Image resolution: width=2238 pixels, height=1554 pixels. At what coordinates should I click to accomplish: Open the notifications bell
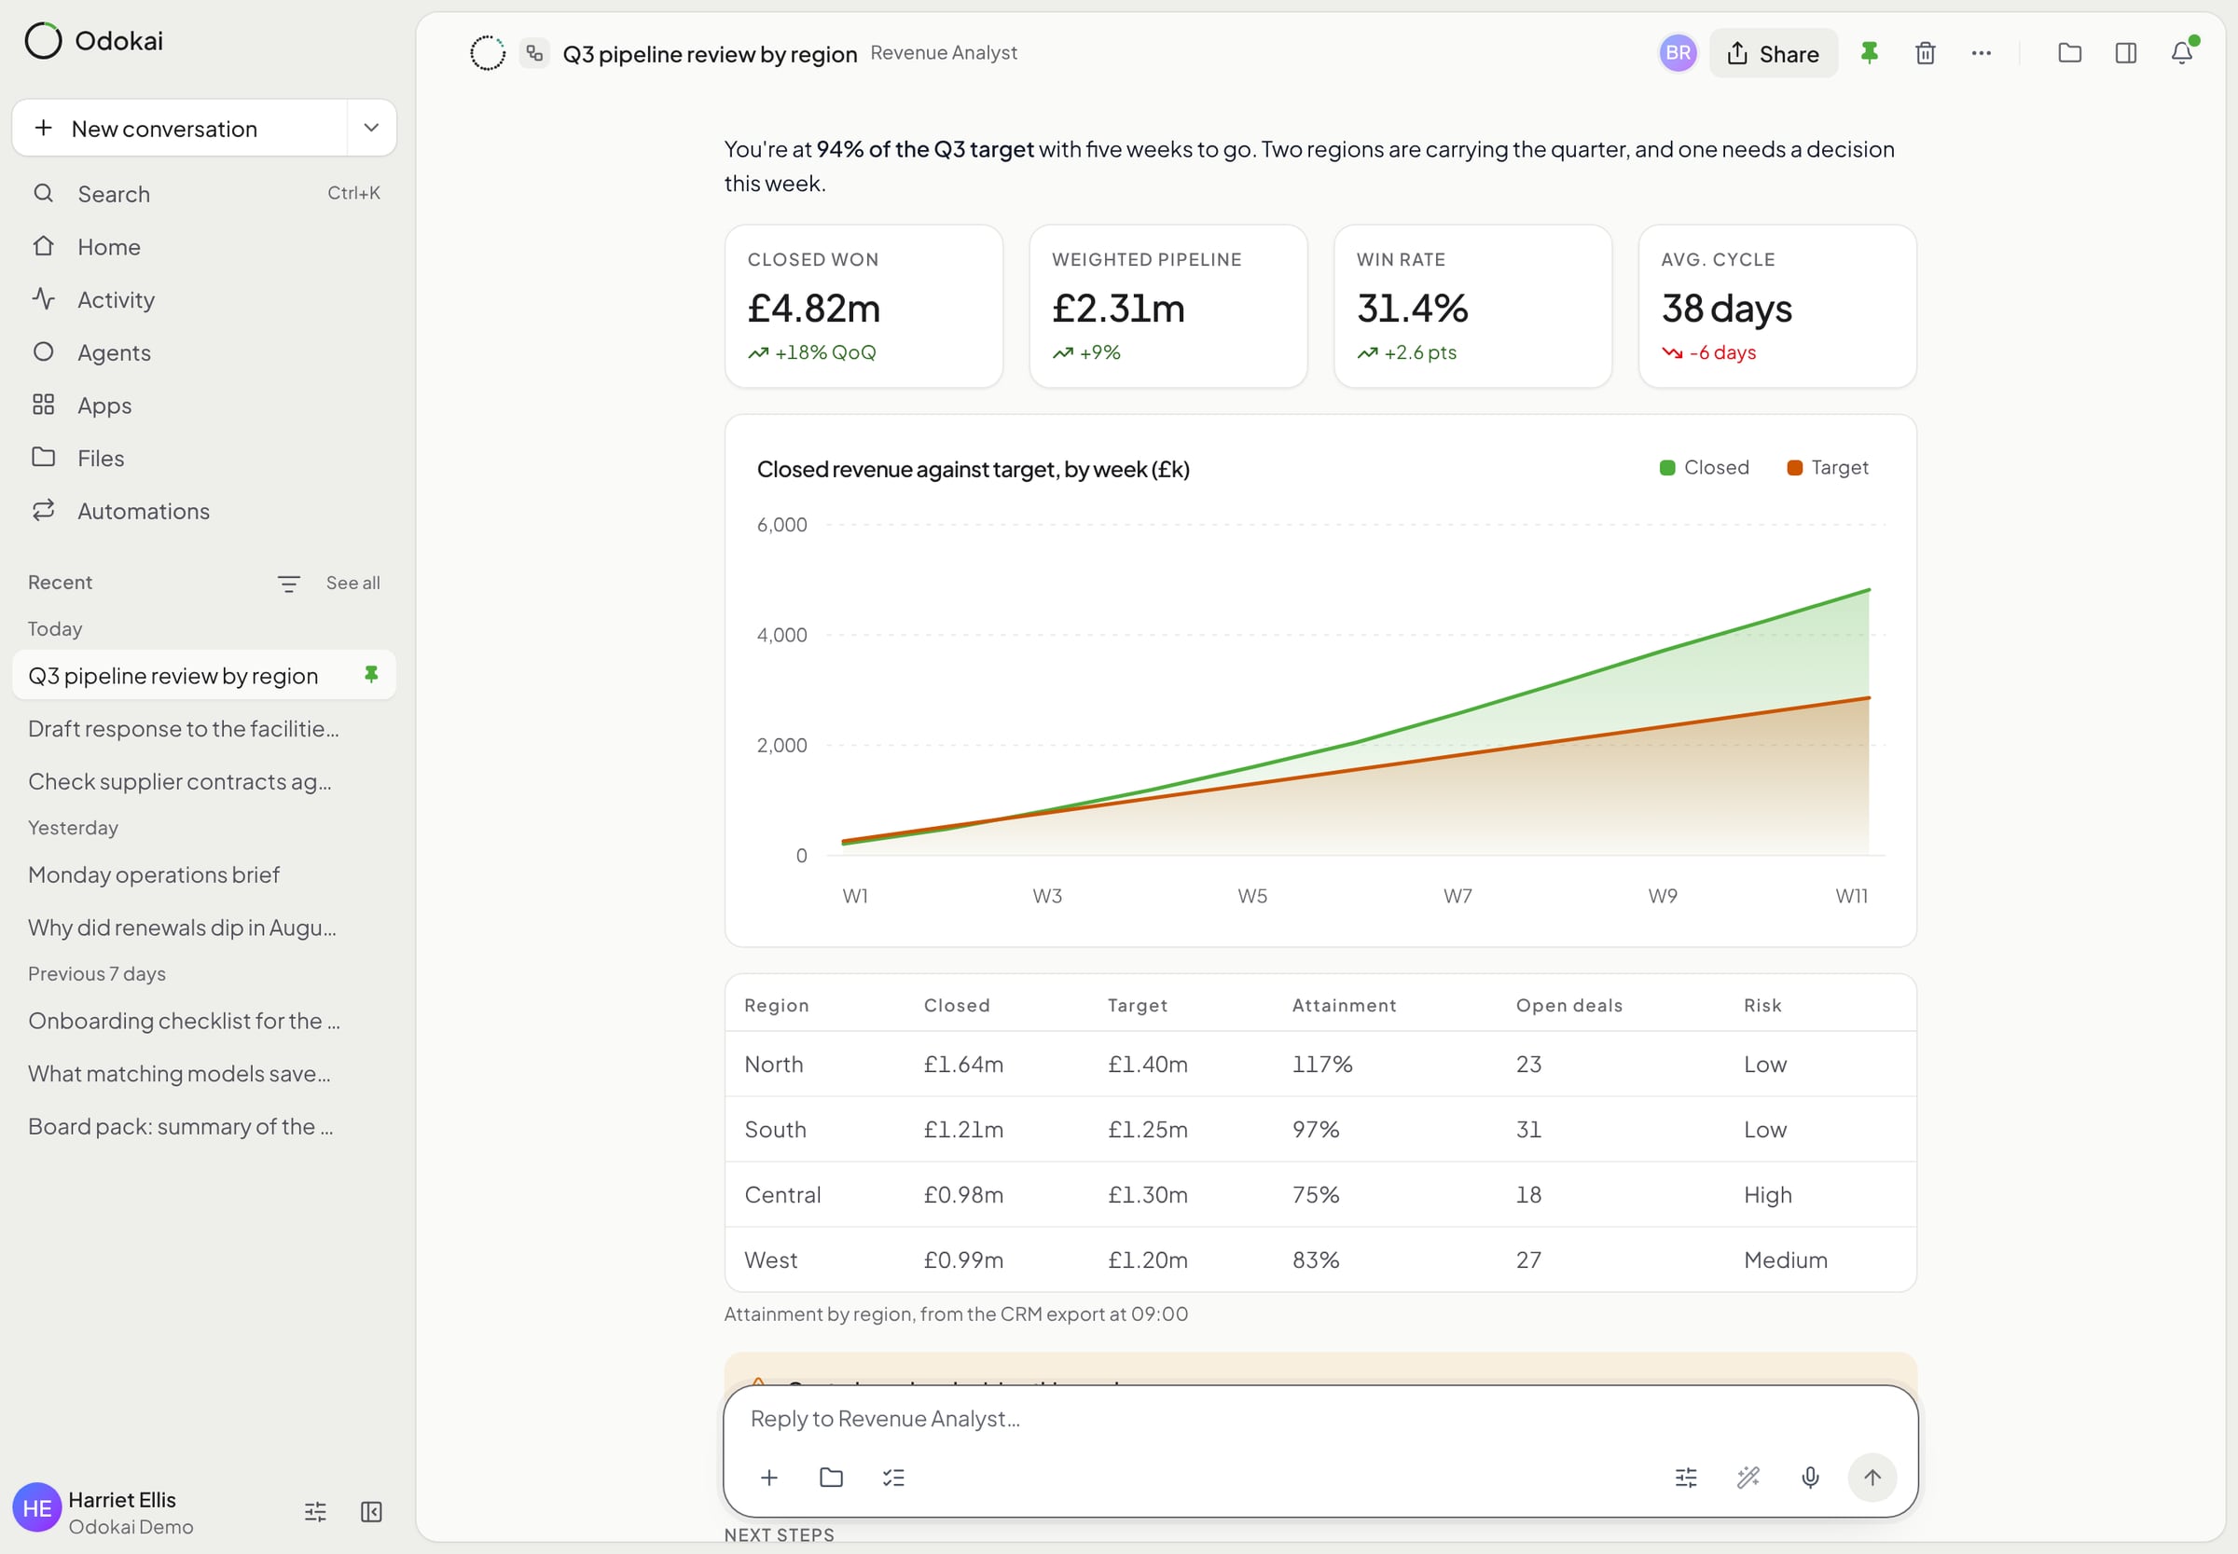2181,53
